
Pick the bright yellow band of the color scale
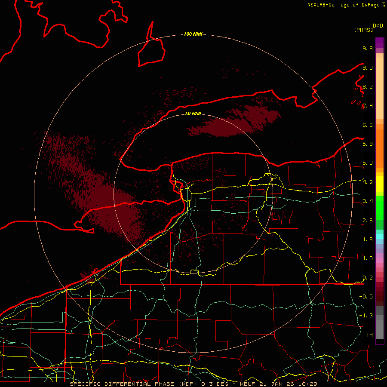pos(380,184)
